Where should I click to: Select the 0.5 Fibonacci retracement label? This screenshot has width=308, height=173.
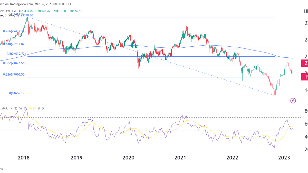point(16,54)
